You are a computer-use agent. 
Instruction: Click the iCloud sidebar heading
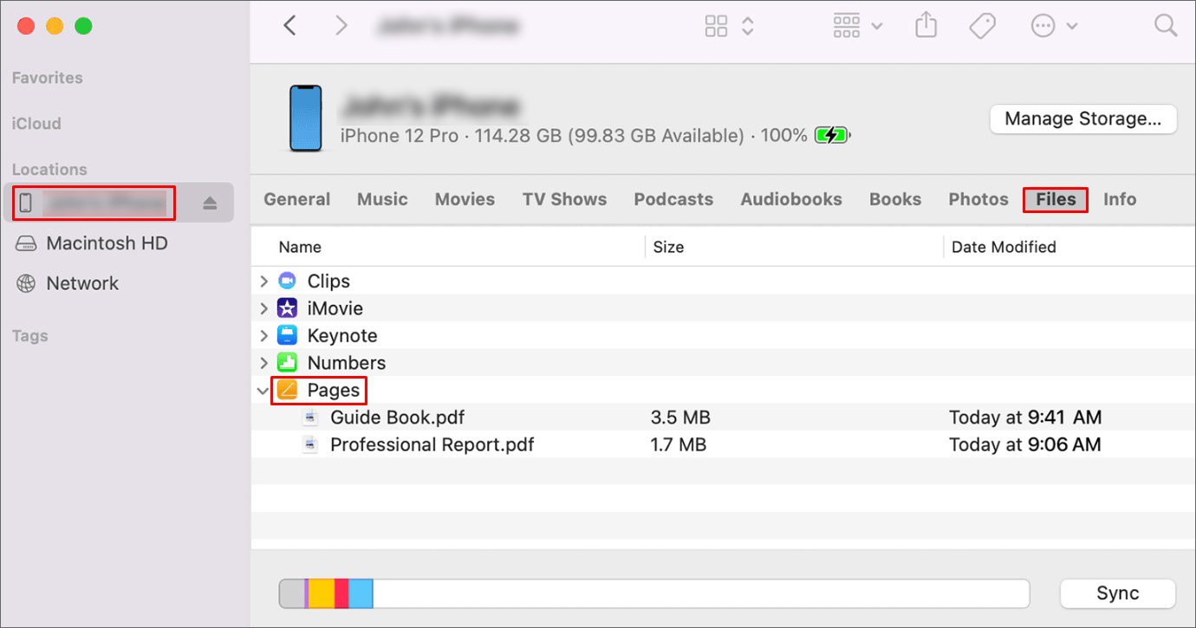tap(36, 124)
